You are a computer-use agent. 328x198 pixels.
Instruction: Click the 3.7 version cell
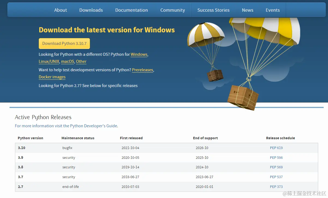pyautogui.click(x=20, y=177)
